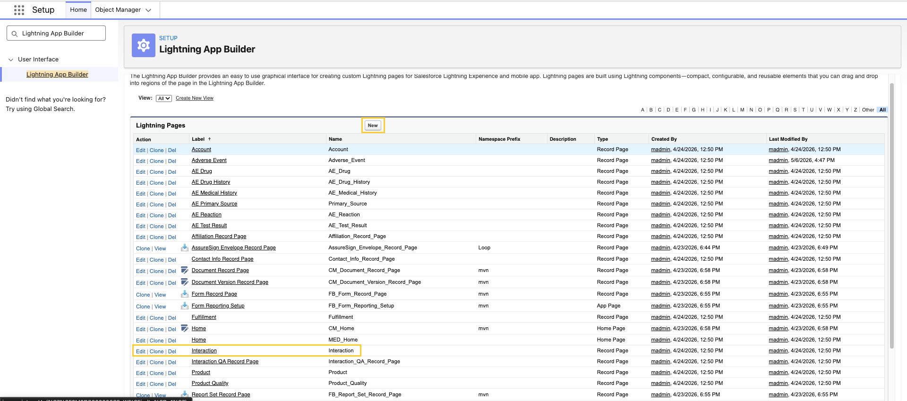Click the vertical scrollbar on the right
The width and height of the screenshot is (907, 401).
pos(892,216)
